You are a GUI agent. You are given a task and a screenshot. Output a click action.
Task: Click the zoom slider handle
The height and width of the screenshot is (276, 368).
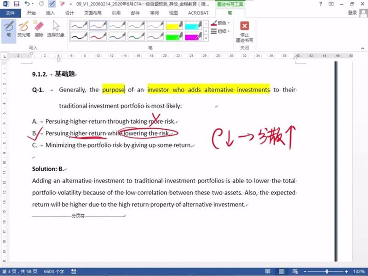click(x=327, y=271)
